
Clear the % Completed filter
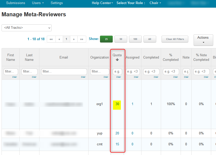176,77
